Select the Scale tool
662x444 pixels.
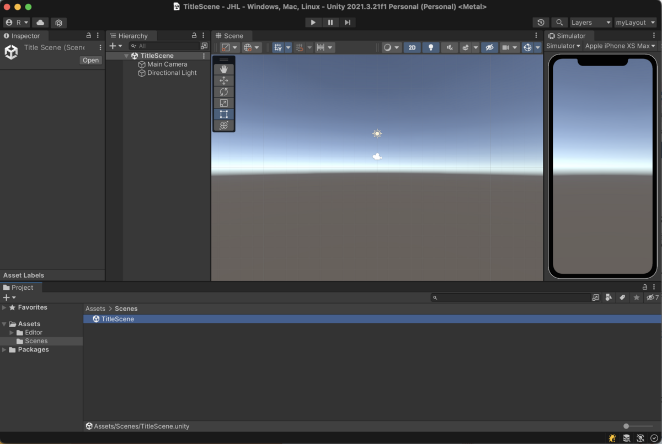(x=223, y=103)
